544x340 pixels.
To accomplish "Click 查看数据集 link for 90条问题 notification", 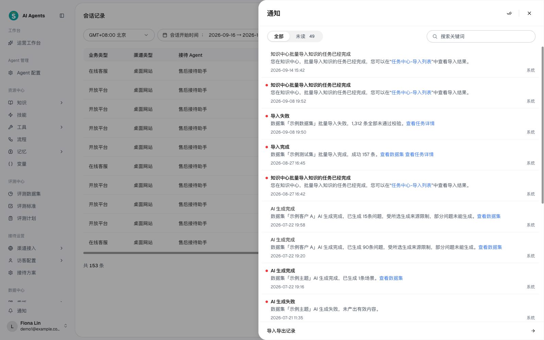I will pos(490,247).
